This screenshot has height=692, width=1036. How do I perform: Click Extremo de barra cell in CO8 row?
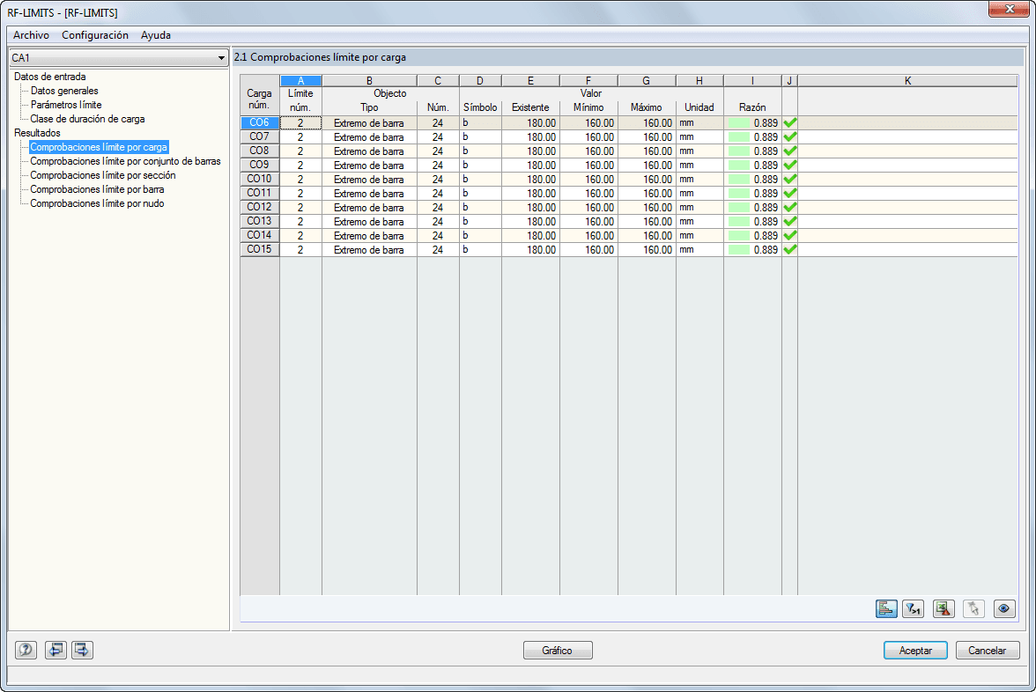pos(369,151)
